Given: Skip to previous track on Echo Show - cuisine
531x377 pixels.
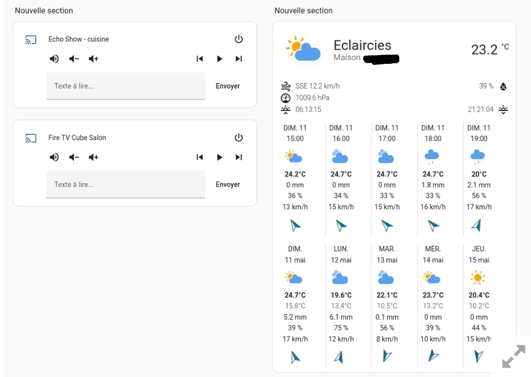Looking at the screenshot, I should pos(200,59).
